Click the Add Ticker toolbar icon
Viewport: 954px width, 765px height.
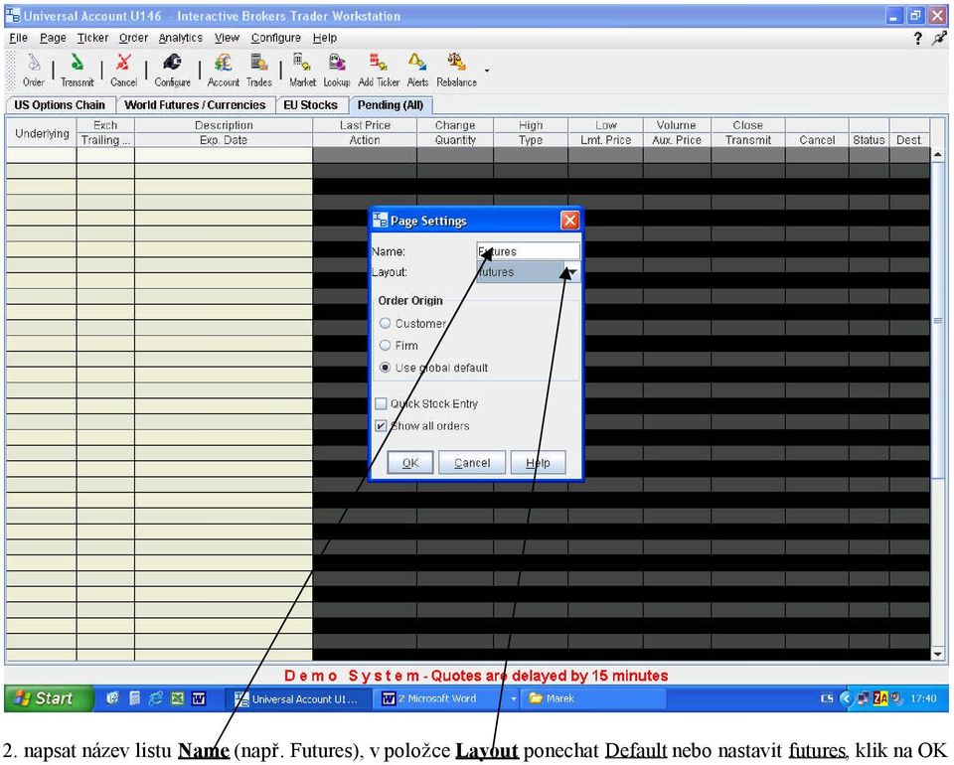pyautogui.click(x=379, y=70)
